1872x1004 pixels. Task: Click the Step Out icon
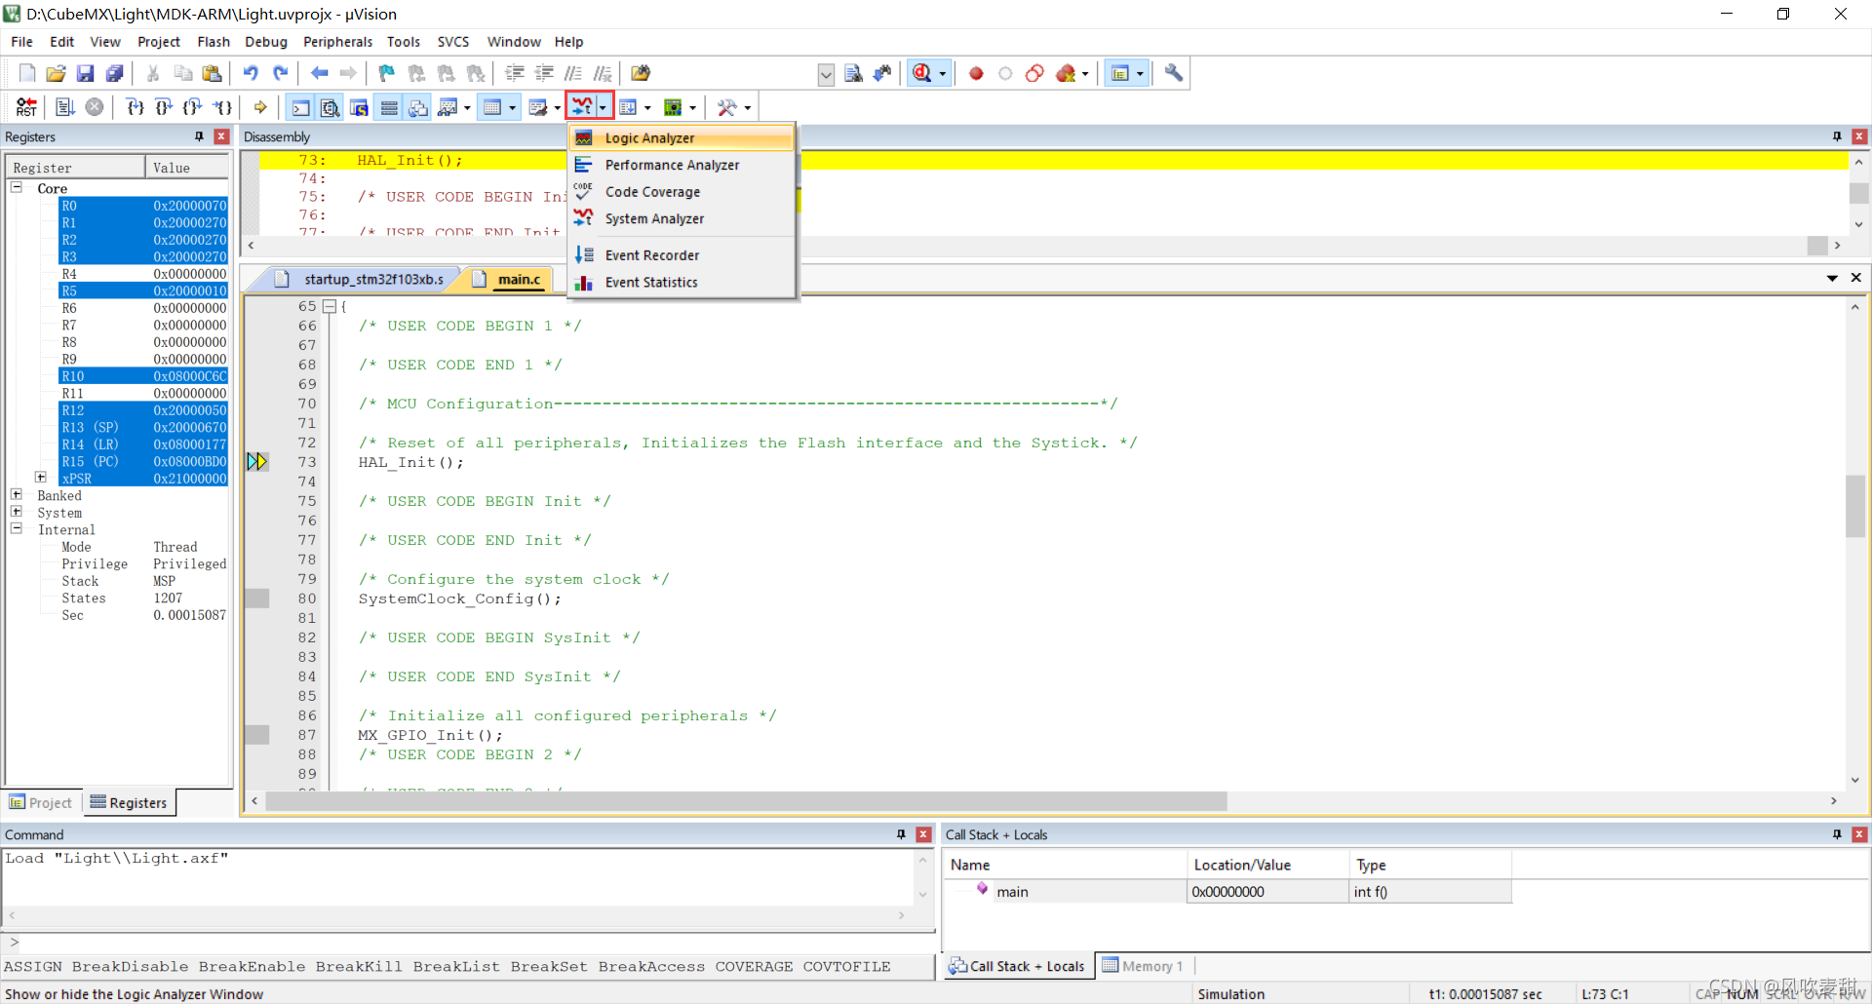coord(193,107)
